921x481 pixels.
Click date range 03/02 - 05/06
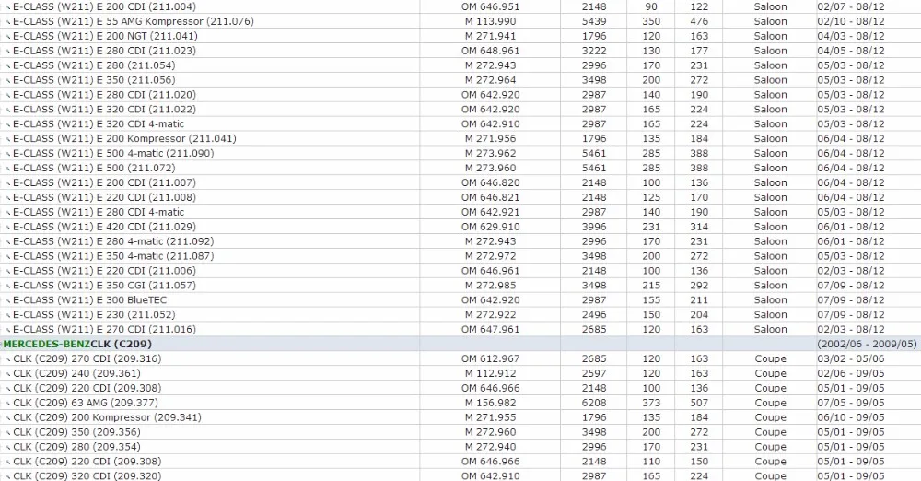click(850, 358)
